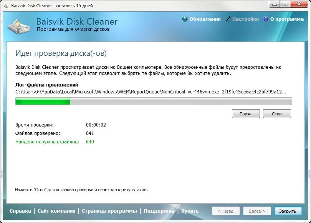
Task: Click the files checked value 641
Action: point(90,133)
